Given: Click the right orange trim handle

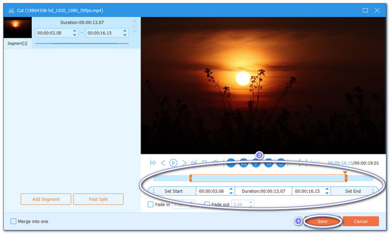Looking at the screenshot, I should pos(346,178).
